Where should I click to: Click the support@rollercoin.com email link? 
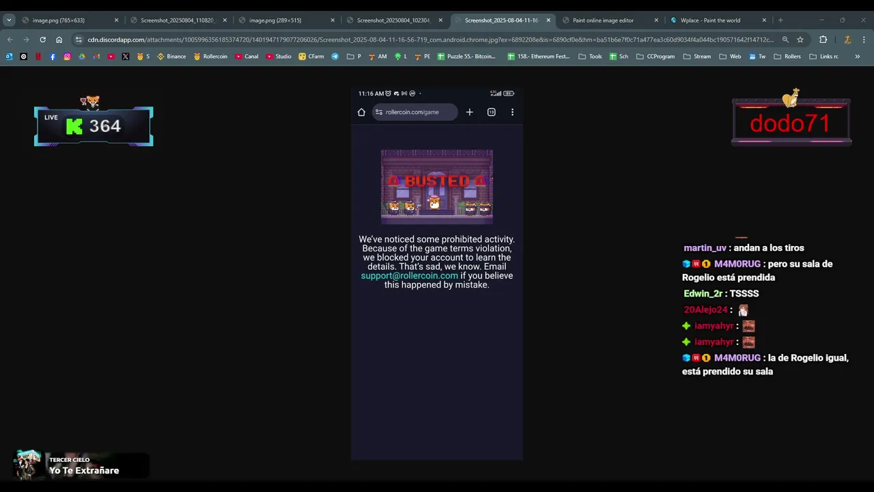pos(409,275)
